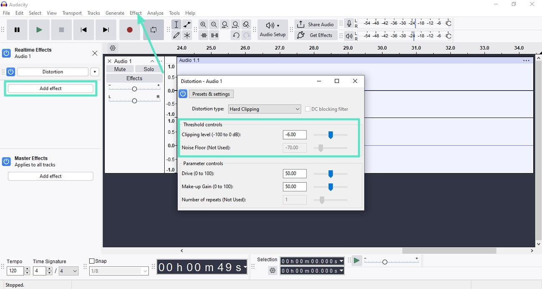Click the Zoom In magnifier

[203, 25]
